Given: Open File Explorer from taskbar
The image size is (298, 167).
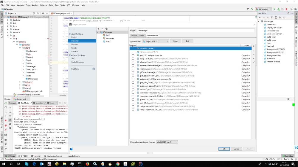Looking at the screenshot, I should [x=64, y=164].
